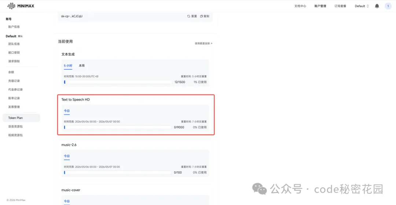Image resolution: width=396 pixels, height=205 pixels.
Task: Switch to the 5 小时 tab
Action: click(x=68, y=66)
